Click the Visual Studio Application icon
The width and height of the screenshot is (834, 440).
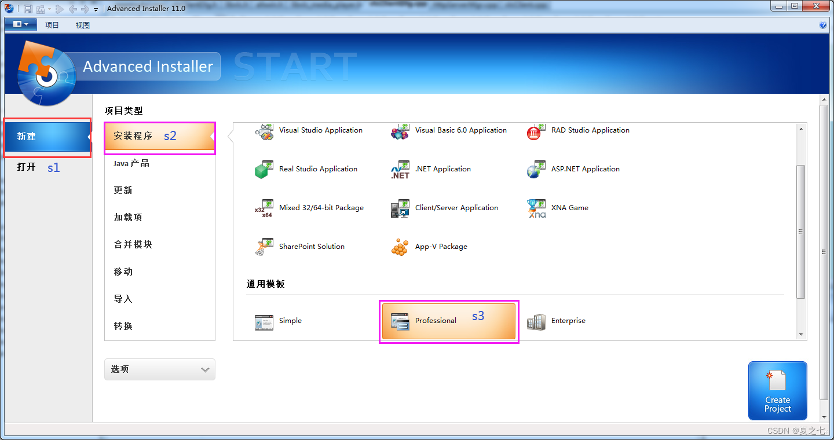click(264, 132)
